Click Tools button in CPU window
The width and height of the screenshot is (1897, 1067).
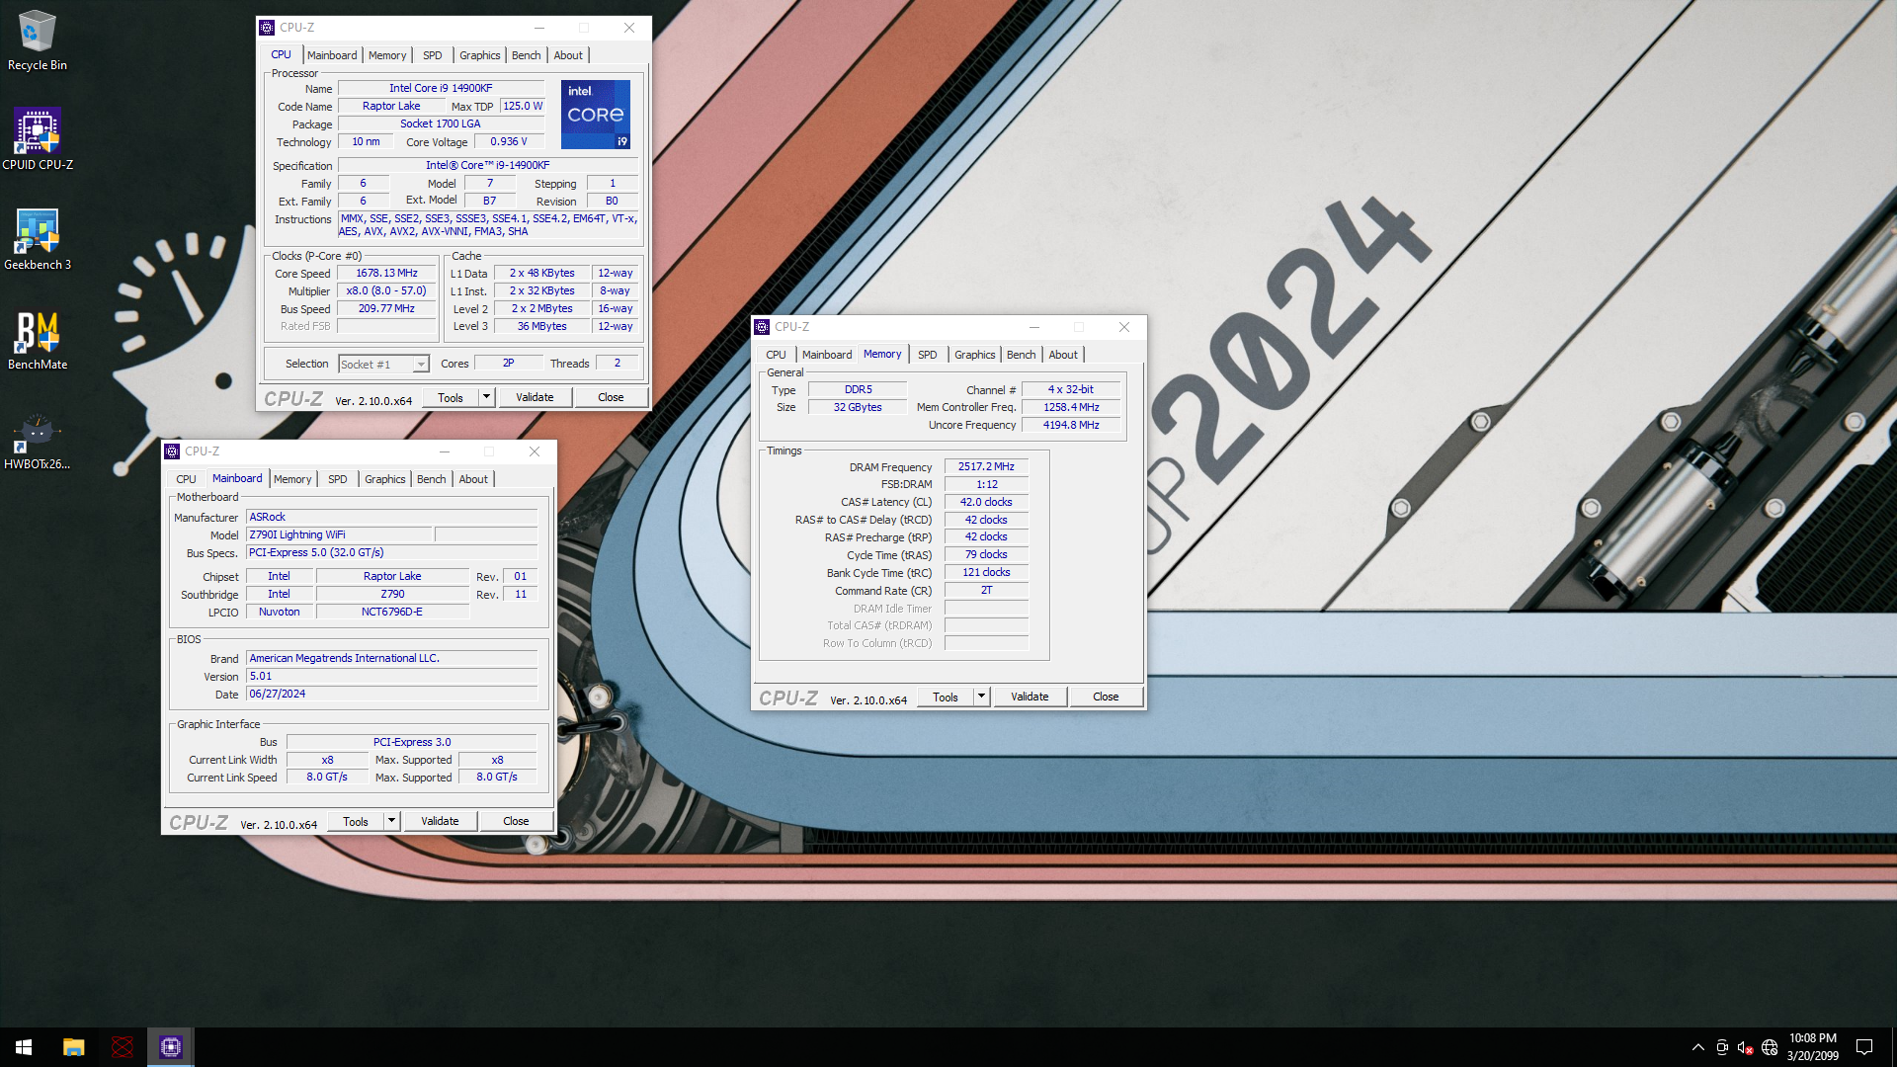pyautogui.click(x=451, y=397)
